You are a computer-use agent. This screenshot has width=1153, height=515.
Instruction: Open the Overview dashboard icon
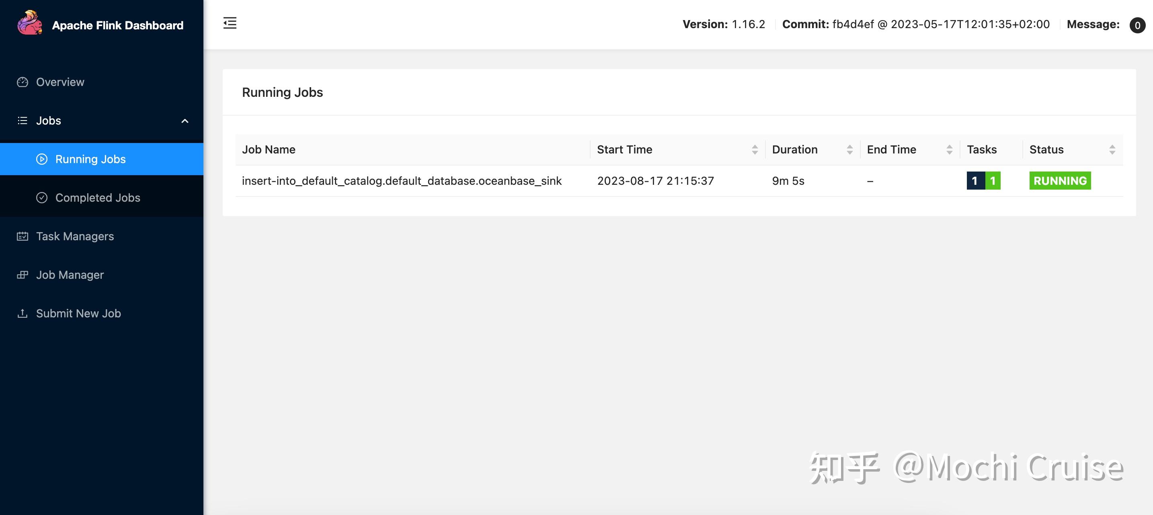pyautogui.click(x=23, y=82)
